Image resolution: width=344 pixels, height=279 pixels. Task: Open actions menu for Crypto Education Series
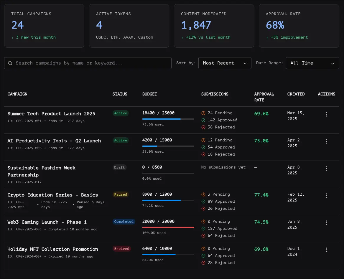(327, 196)
